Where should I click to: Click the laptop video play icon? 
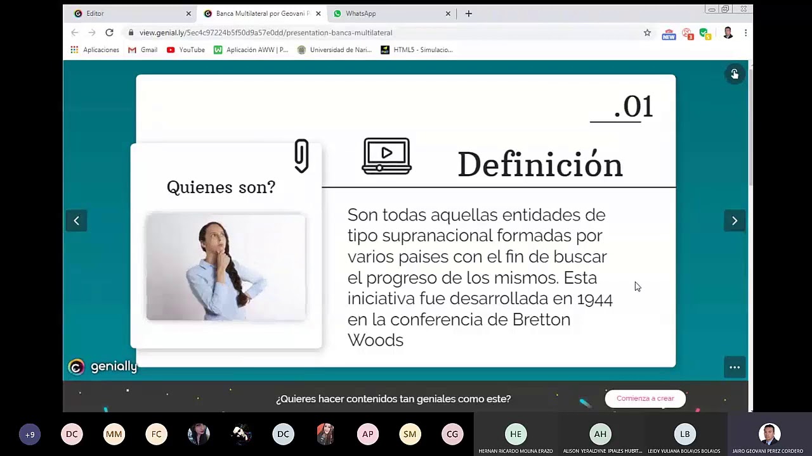click(386, 156)
